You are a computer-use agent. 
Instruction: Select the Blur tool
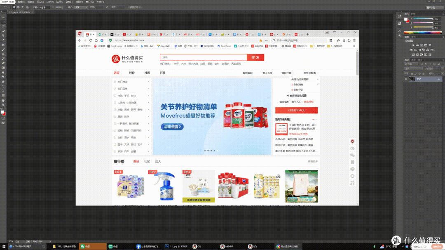coord(3,73)
